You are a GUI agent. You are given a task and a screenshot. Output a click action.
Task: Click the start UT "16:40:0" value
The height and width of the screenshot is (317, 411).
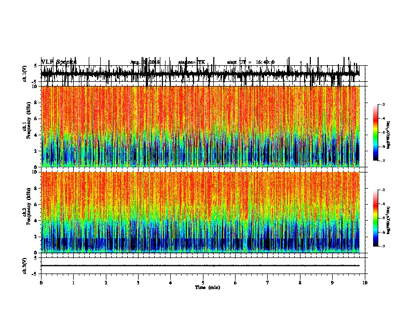tap(265, 62)
